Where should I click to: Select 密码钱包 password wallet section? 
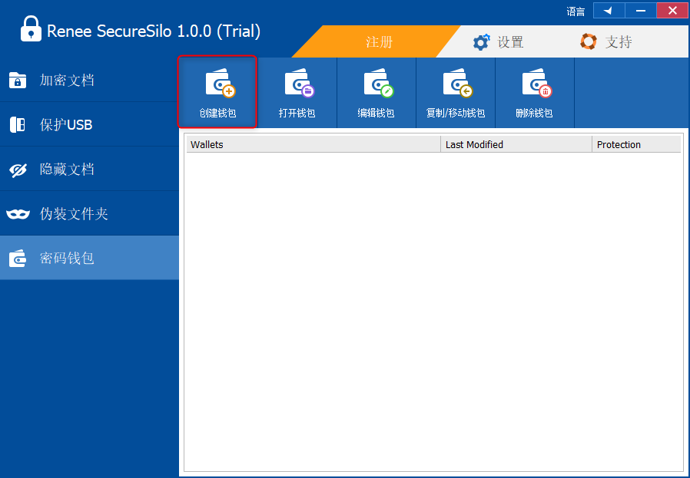[x=89, y=258]
